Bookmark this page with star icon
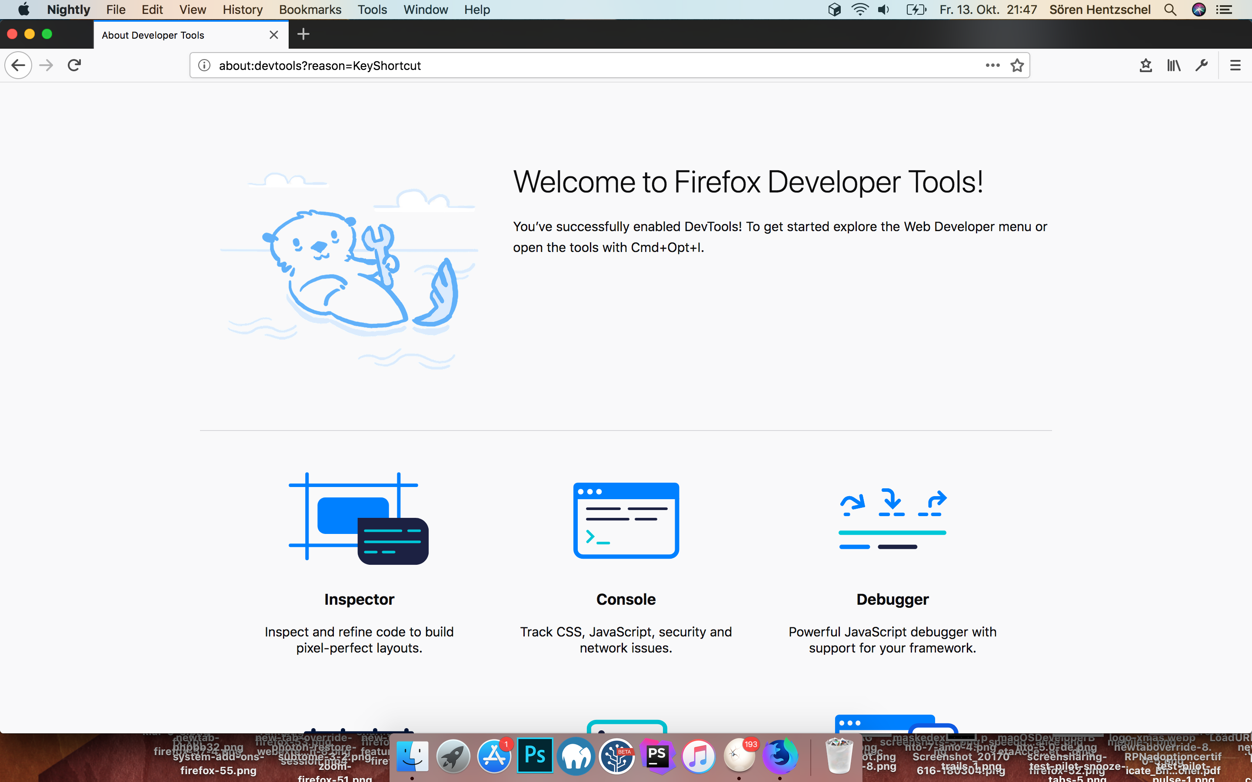 (x=1017, y=65)
